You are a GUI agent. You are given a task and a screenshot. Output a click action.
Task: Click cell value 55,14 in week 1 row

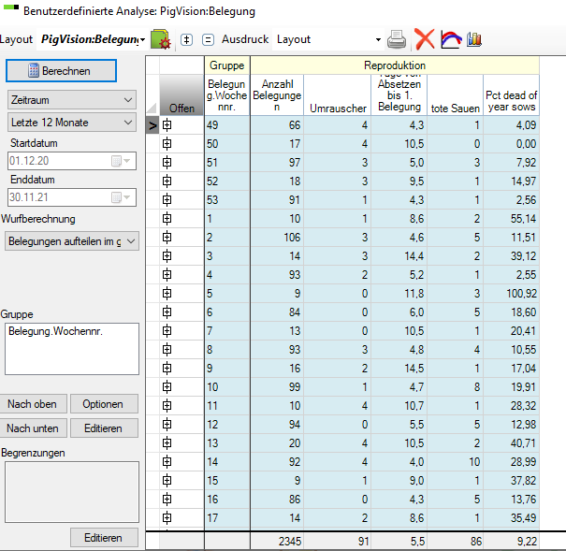pyautogui.click(x=511, y=219)
